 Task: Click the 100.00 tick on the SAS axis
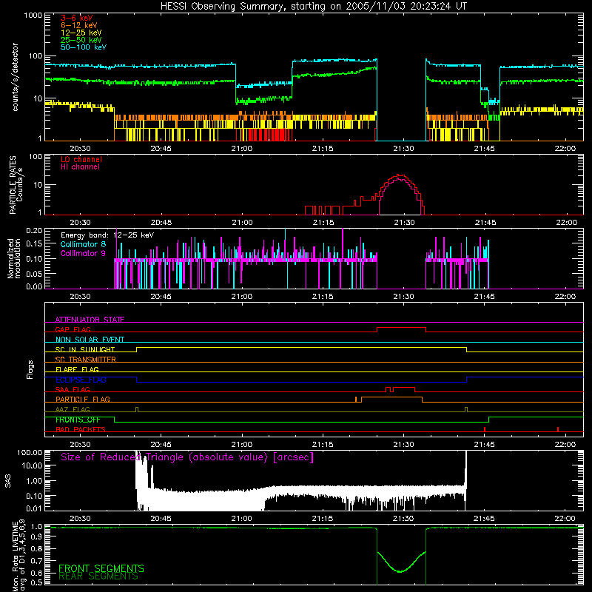(30, 452)
